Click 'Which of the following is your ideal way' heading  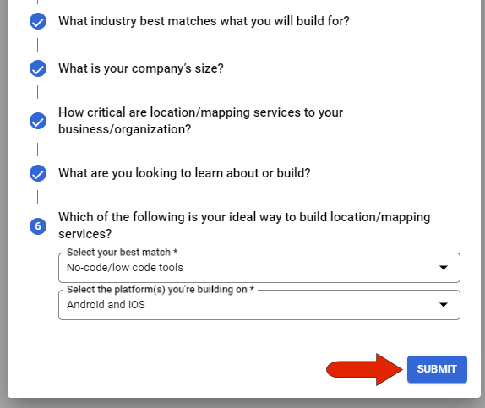coord(244,226)
